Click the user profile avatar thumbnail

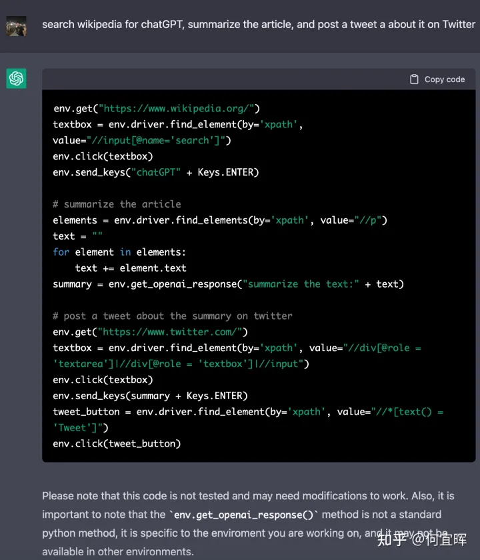(x=16, y=26)
